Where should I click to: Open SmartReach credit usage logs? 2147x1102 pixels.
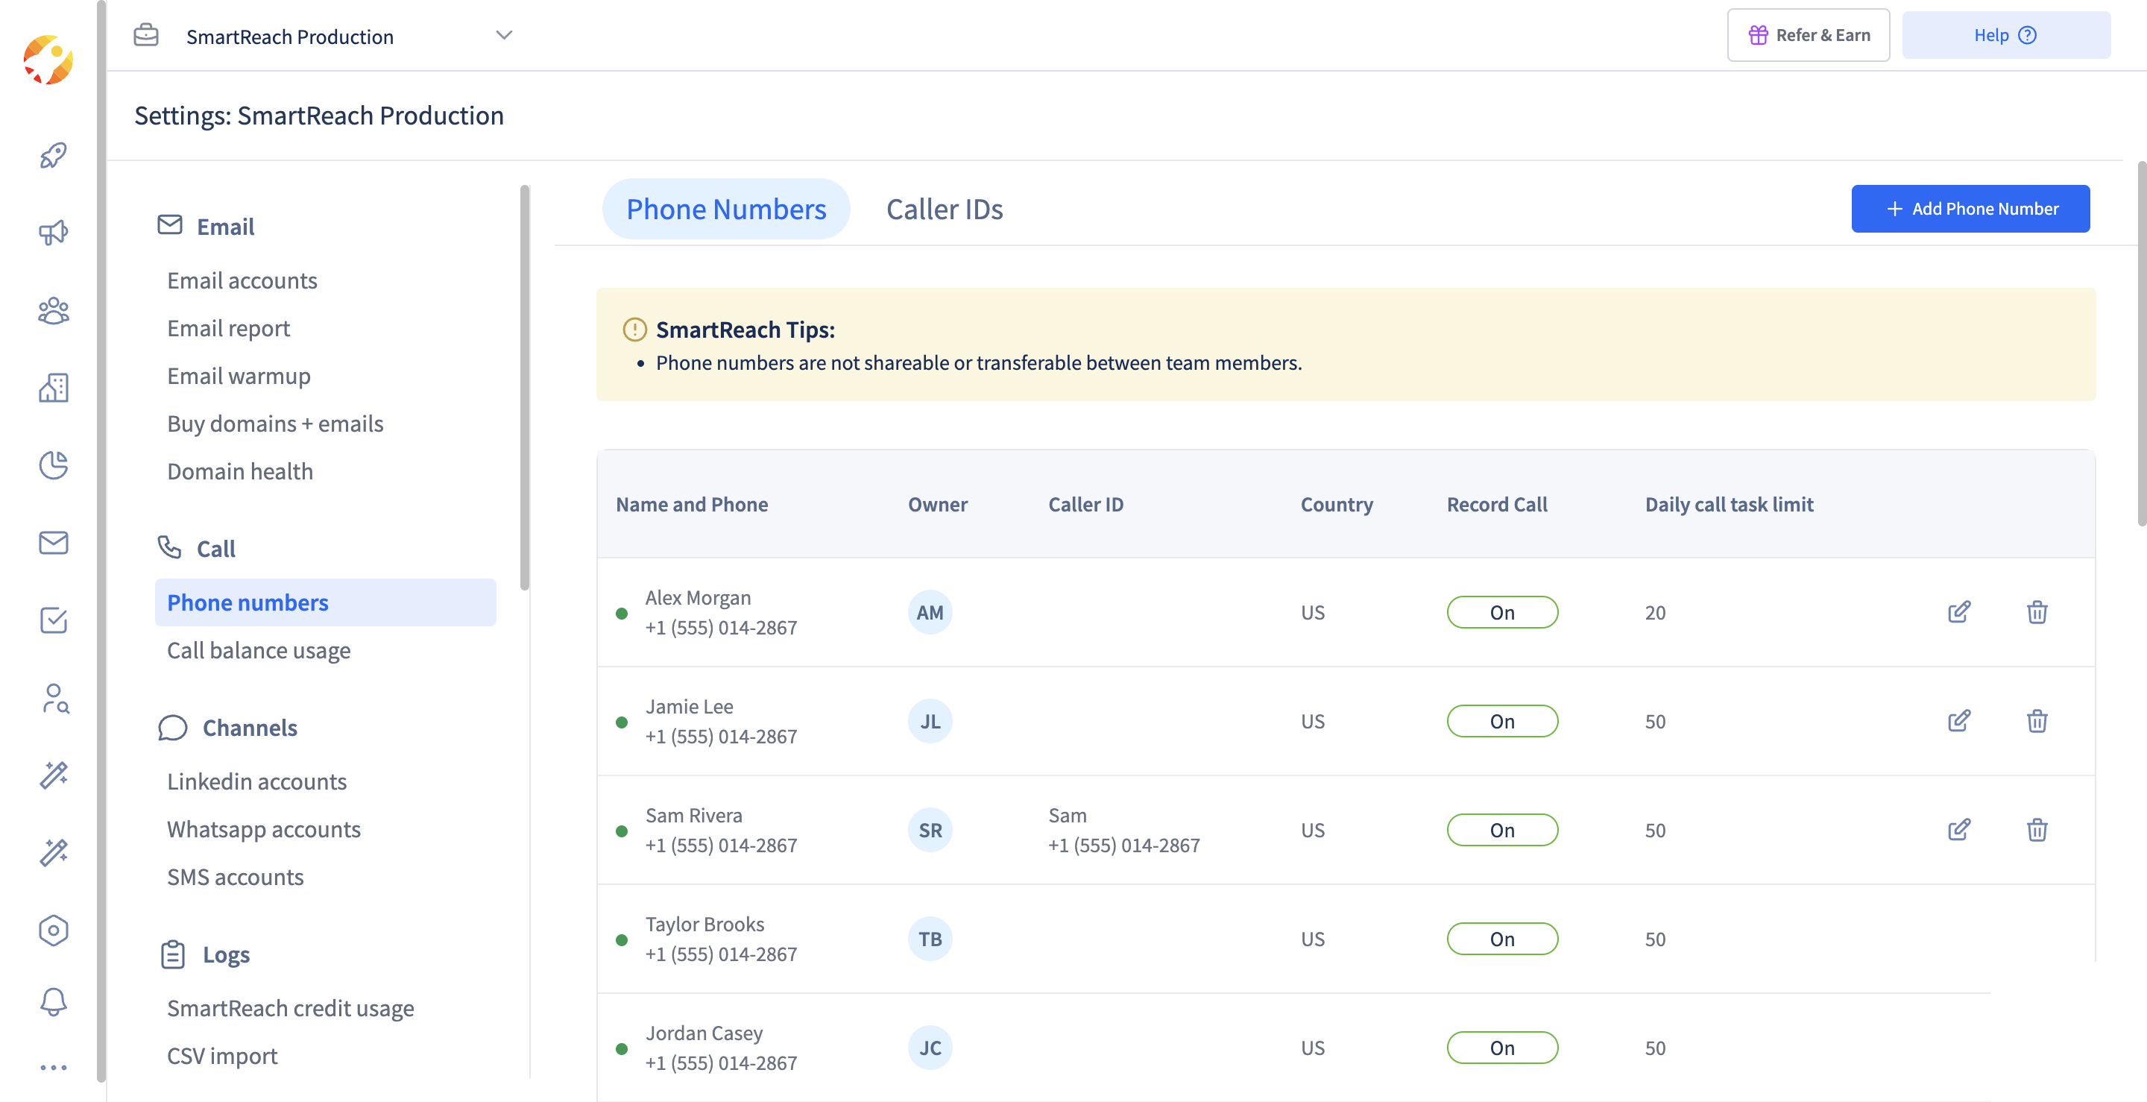290,1009
